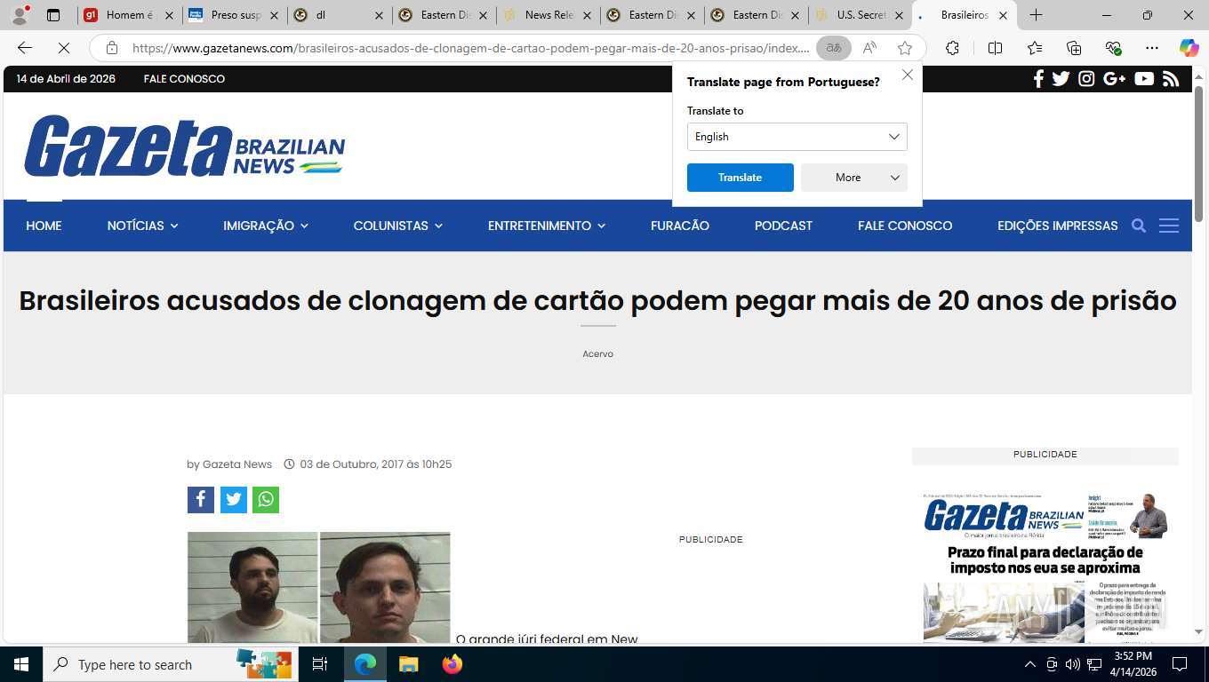1209x682 pixels.
Task: Share article on Twitter button
Action: point(233,500)
